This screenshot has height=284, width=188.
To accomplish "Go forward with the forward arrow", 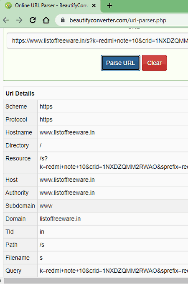I will click(x=19, y=20).
